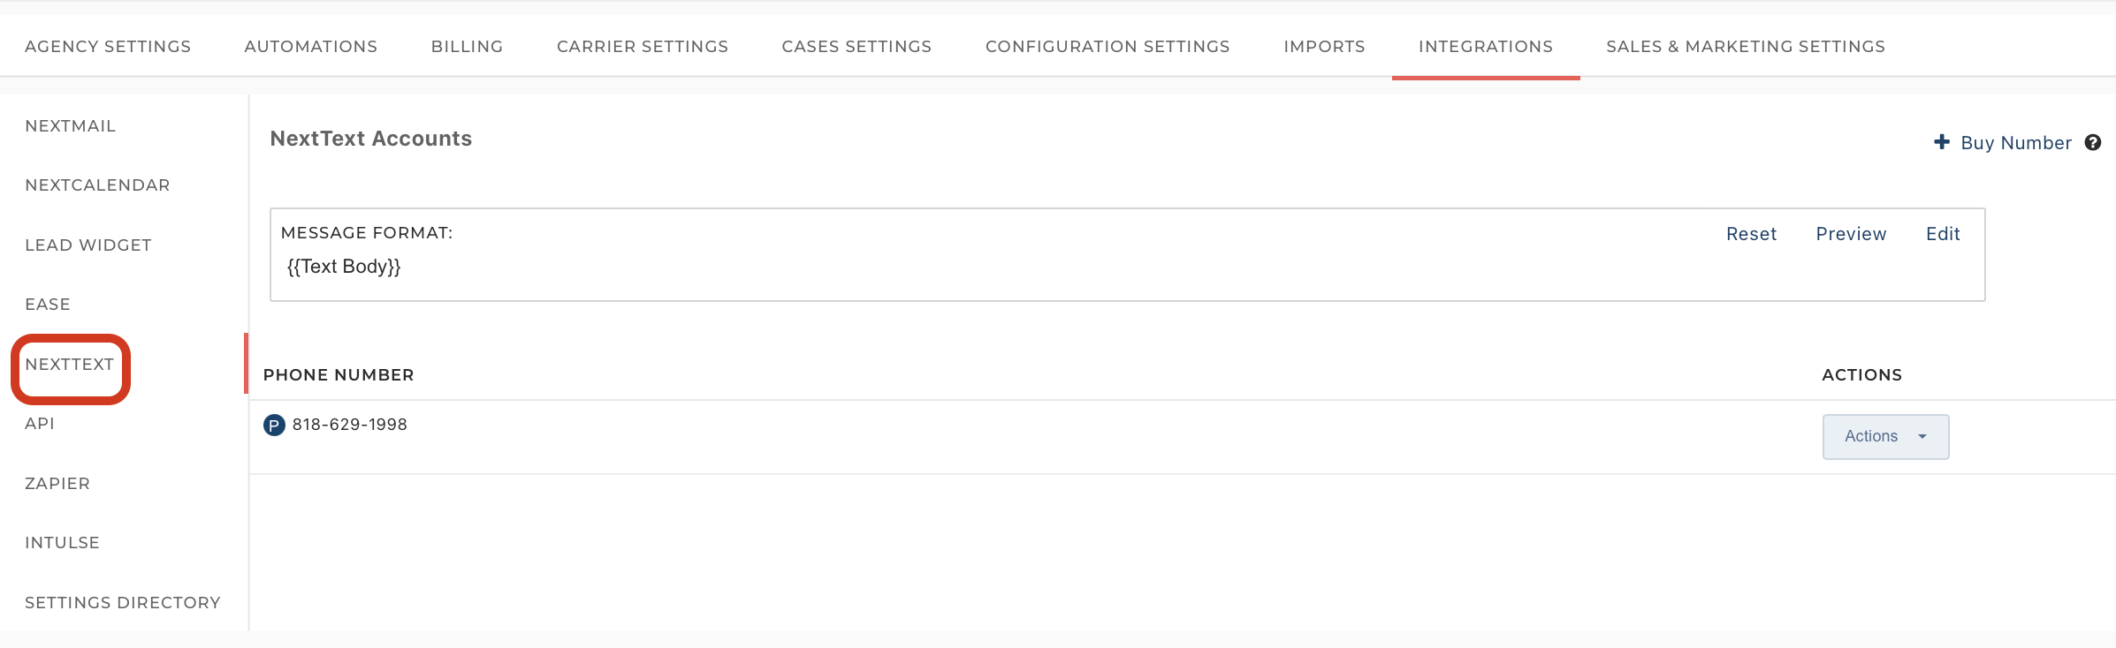Preview the message format
The image size is (2116, 648).
point(1851,234)
